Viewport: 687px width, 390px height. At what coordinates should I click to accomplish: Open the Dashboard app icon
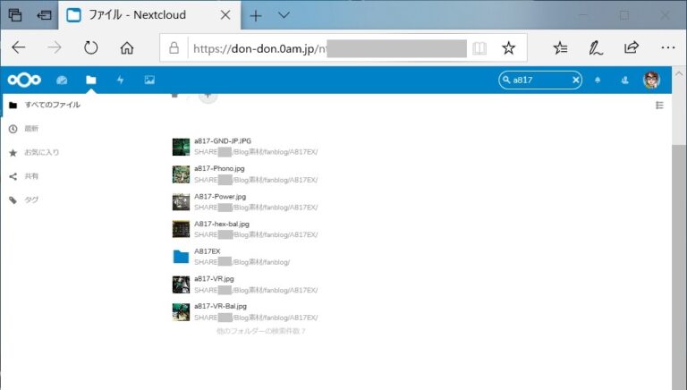click(62, 80)
